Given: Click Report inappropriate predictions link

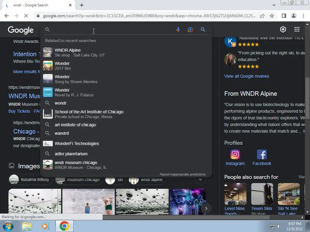Looking at the screenshot, I should [183, 174].
